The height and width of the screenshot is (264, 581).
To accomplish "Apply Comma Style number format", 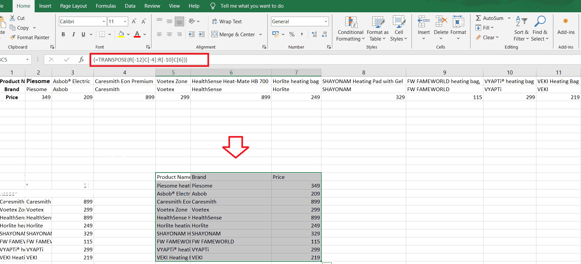I will pos(302,34).
